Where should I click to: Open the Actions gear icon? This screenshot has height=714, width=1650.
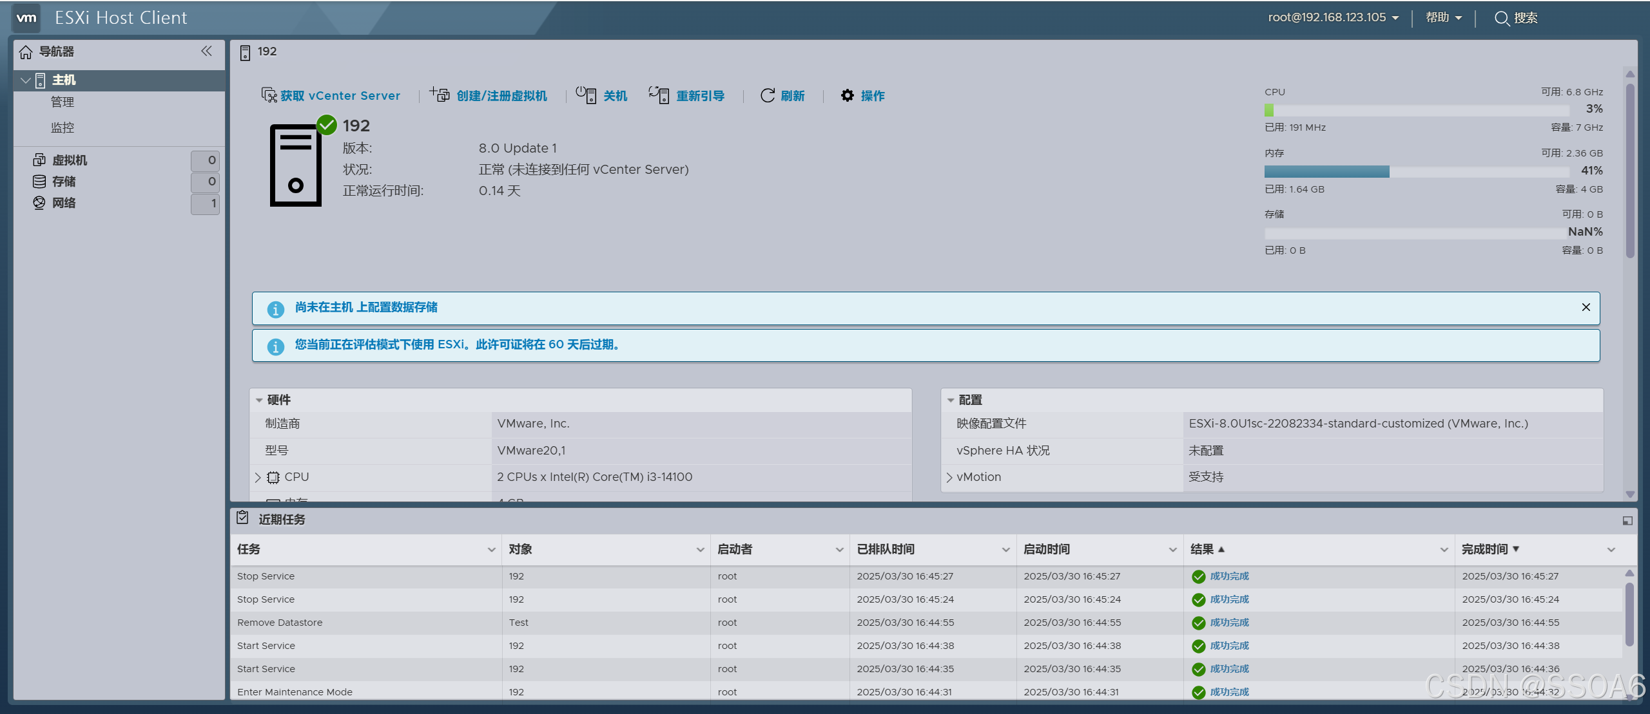pos(848,95)
